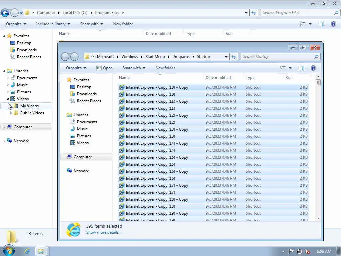The image size is (341, 256).
Task: Click search magnifier in Startup window
Action: point(316,57)
